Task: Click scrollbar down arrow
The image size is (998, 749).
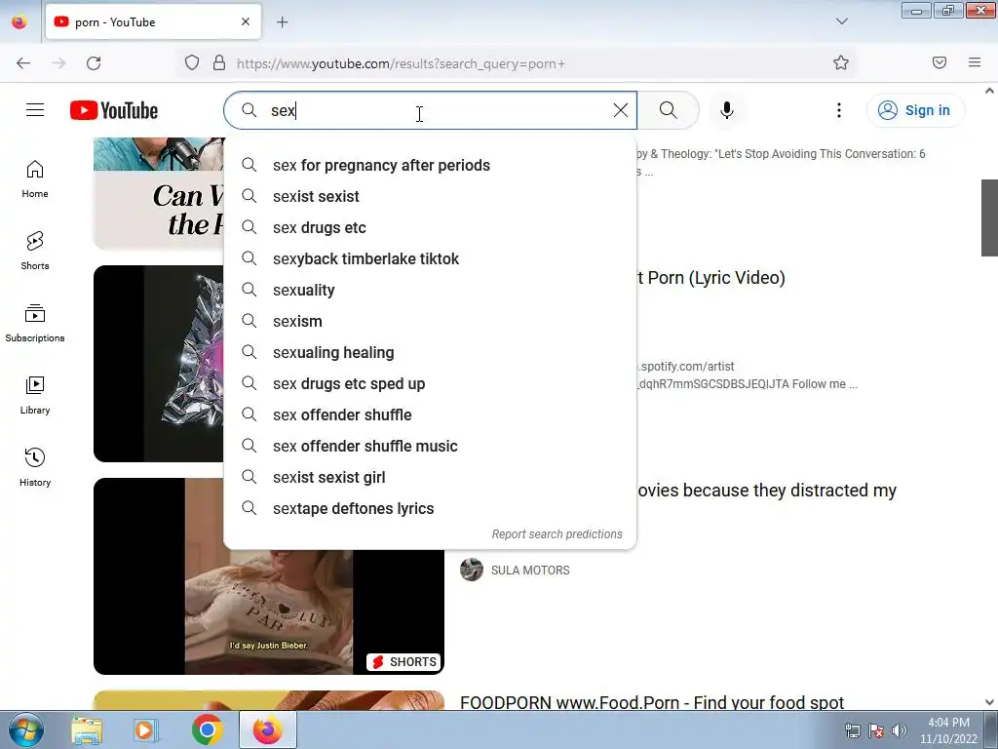Action: (990, 702)
